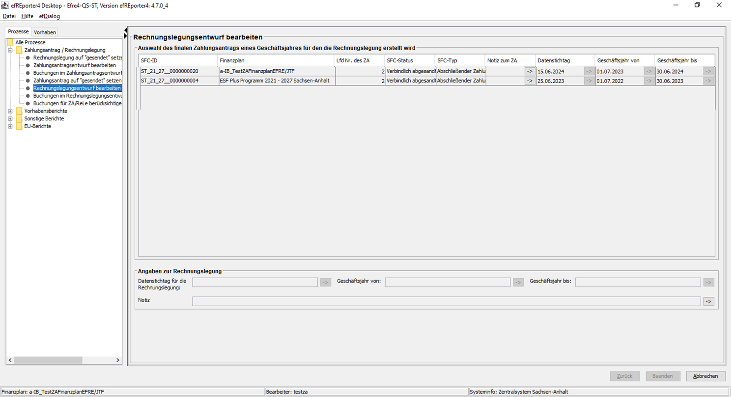
Task: Sort table by the SFC-ID column header
Action: point(178,60)
